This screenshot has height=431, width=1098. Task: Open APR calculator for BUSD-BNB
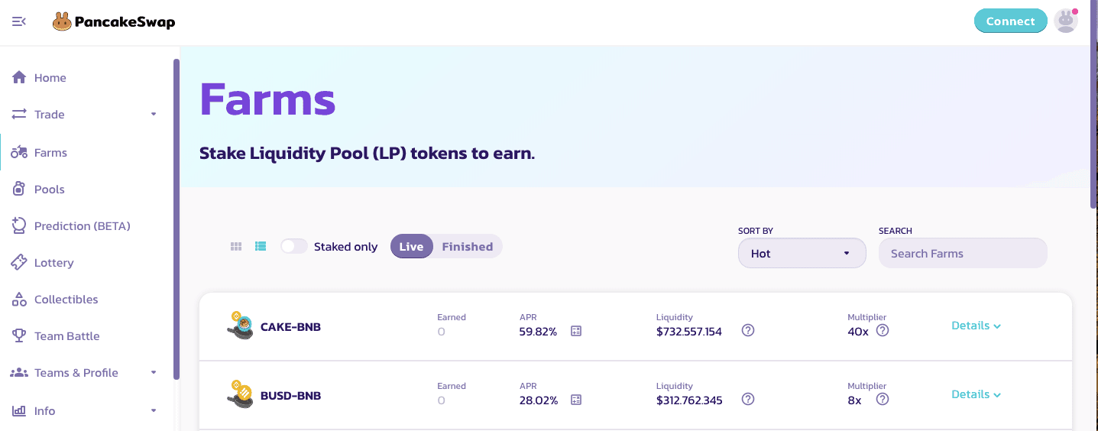[576, 400]
